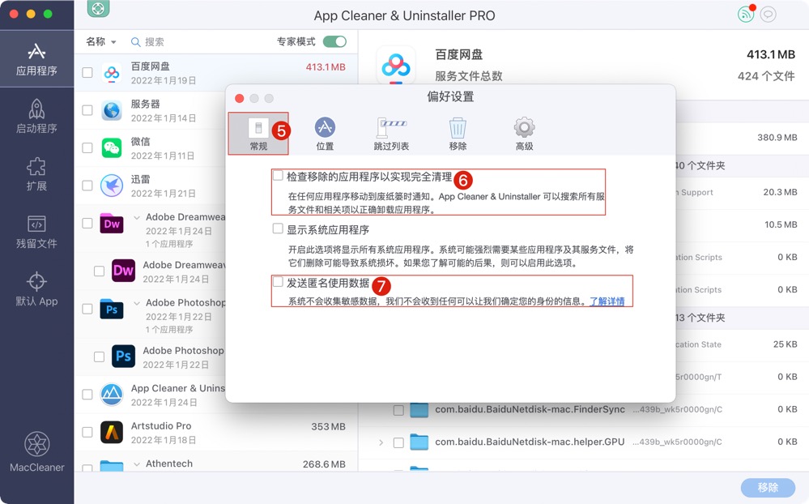Select the 位置 preferences tab
This screenshot has width=809, height=504.
tap(325, 134)
